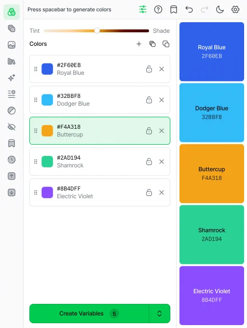
Task: Open the stacked layers sidebar icon
Action: pos(12,28)
